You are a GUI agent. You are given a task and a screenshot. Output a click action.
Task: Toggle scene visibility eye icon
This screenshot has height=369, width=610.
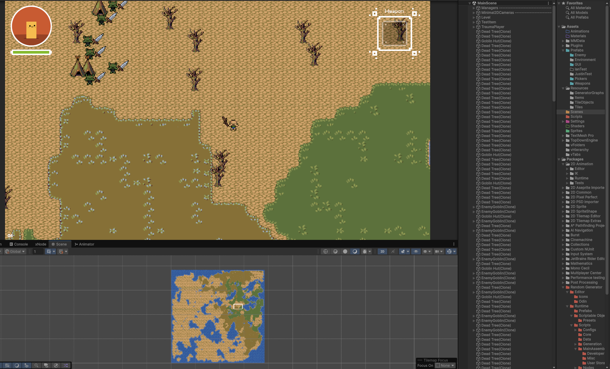pos(416,251)
